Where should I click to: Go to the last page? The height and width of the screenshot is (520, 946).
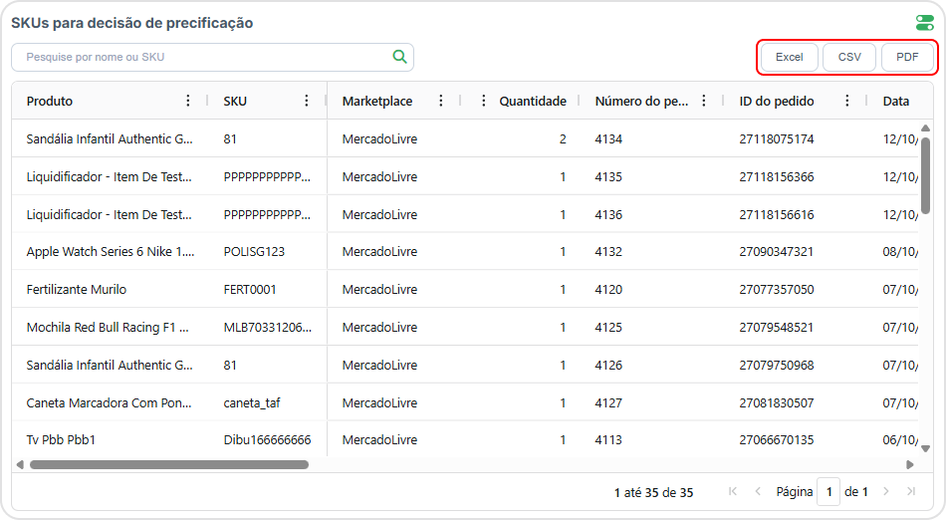pyautogui.click(x=911, y=492)
